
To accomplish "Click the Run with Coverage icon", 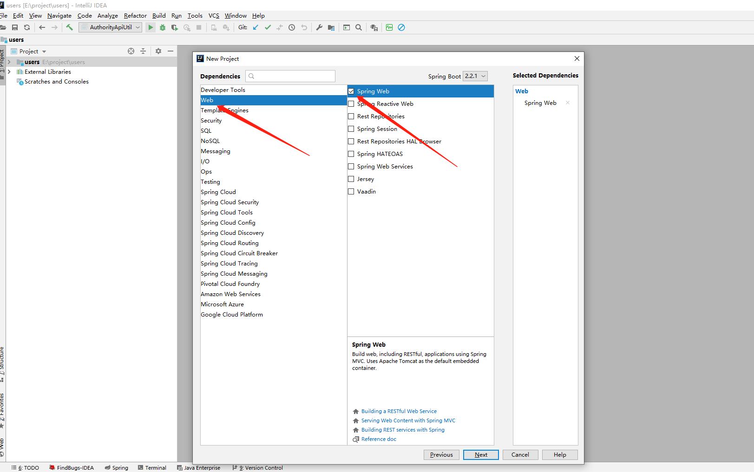I will pyautogui.click(x=175, y=27).
